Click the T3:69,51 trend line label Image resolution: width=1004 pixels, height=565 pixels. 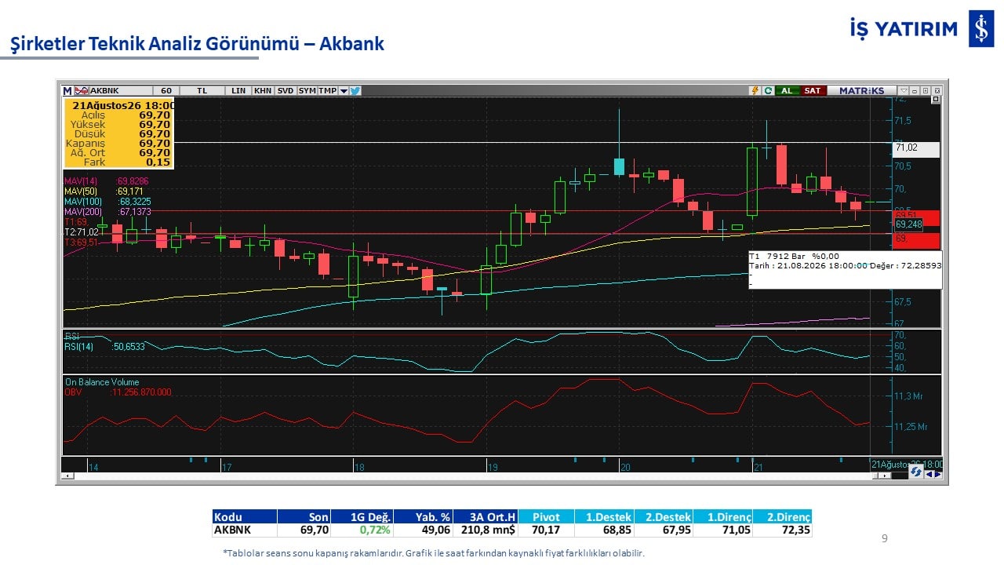(x=82, y=242)
